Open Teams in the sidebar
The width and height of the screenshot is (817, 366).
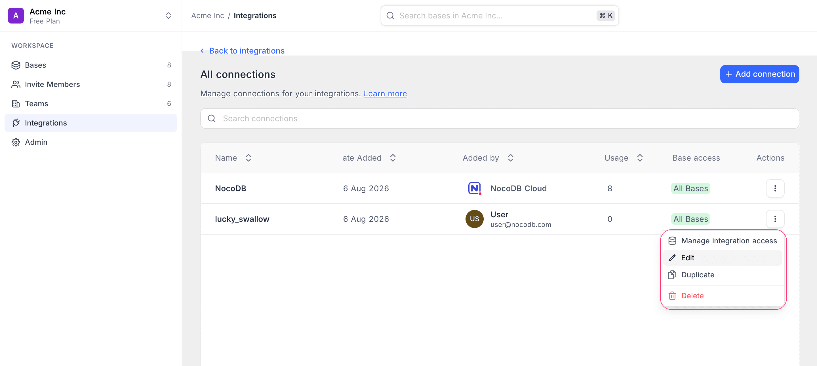coord(91,103)
